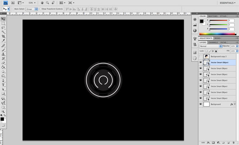Screen dimensions: 239x145
Task: Open the Move tool preset picker
Action: click(8, 9)
